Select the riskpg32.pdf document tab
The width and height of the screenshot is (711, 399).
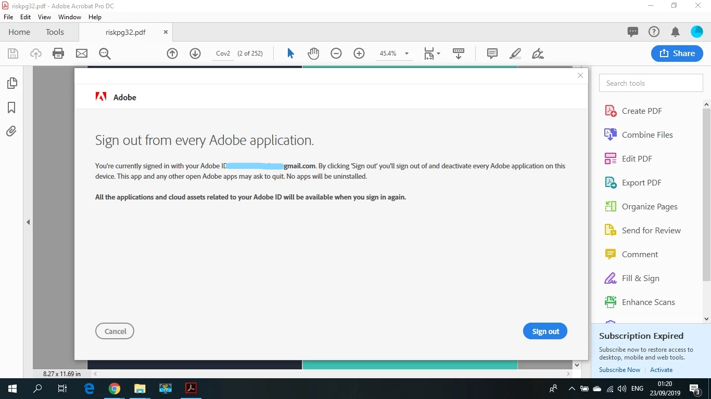tap(125, 32)
